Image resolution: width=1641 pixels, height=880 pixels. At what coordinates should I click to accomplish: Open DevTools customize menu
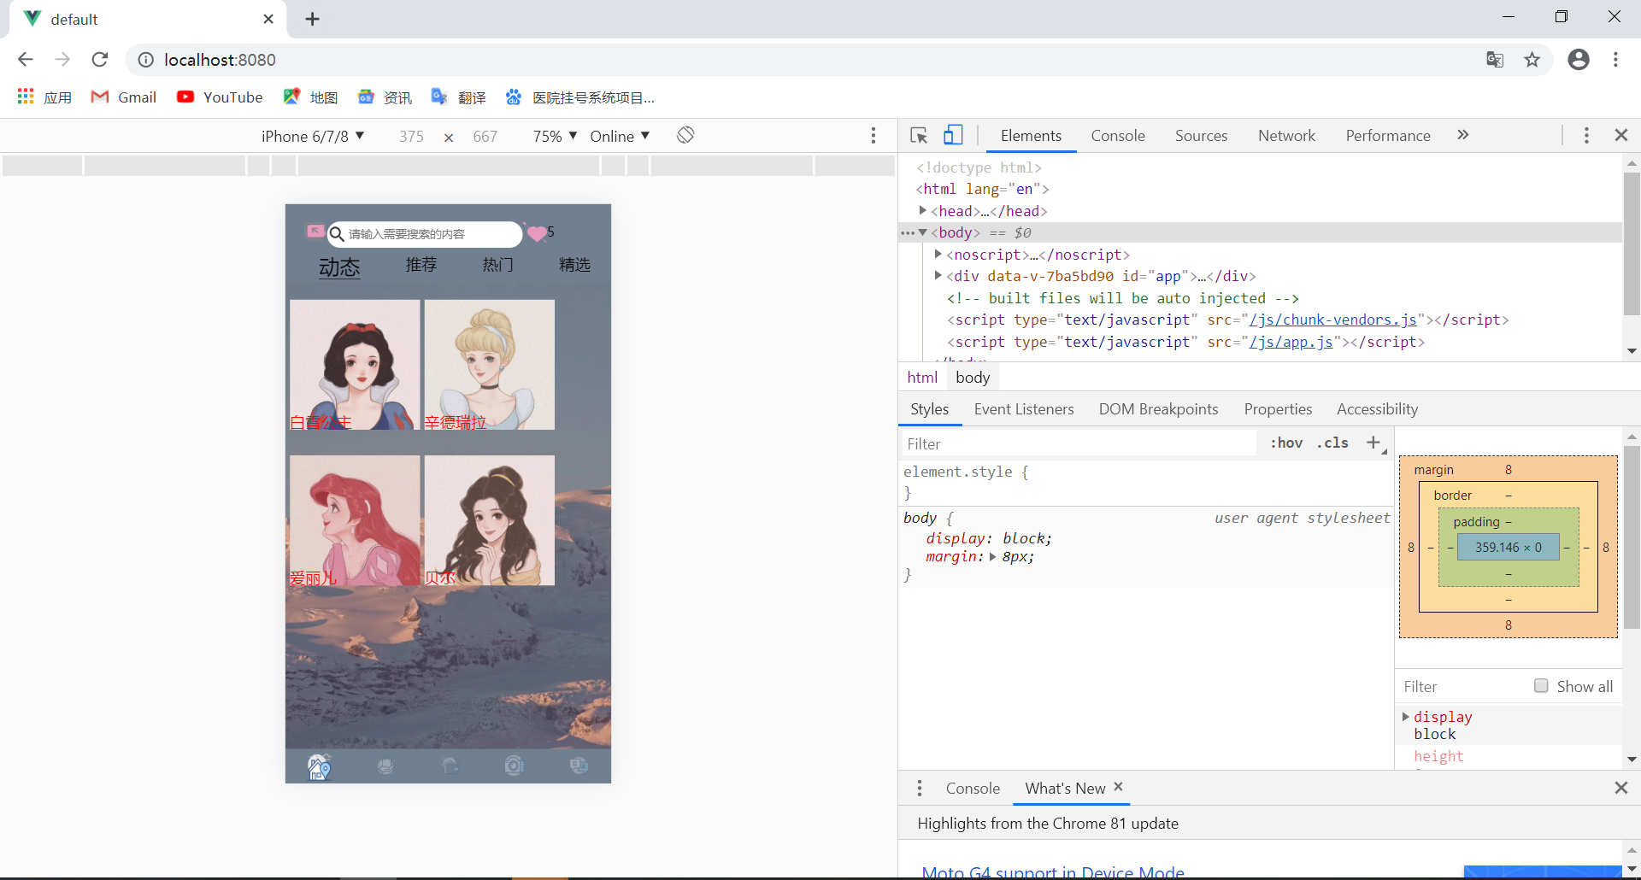[x=1586, y=135]
